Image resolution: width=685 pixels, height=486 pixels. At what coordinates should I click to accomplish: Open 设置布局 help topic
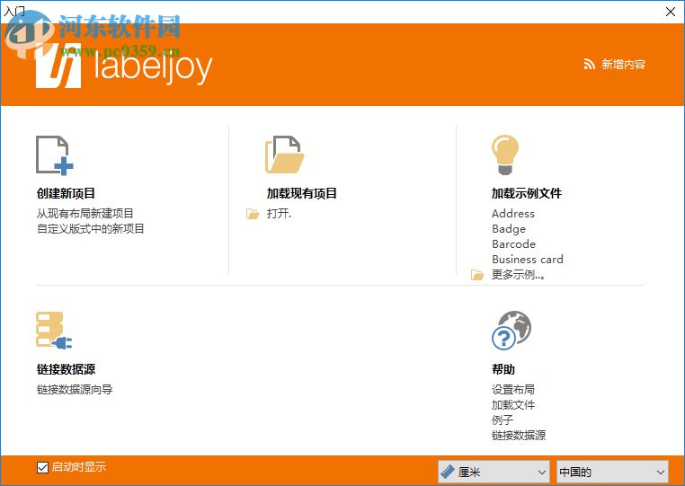[513, 390]
